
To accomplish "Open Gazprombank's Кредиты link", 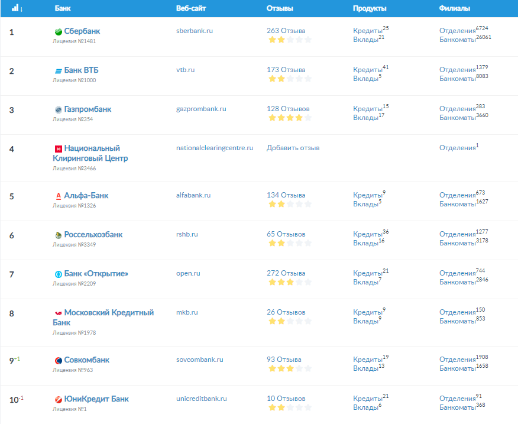I will [x=368, y=109].
